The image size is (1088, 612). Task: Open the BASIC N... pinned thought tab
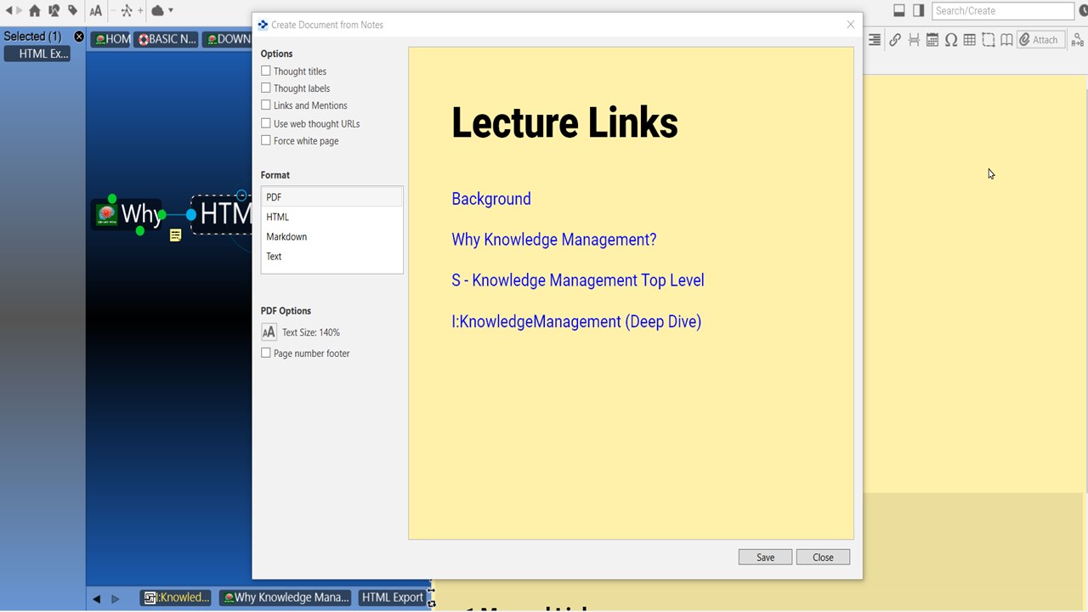pyautogui.click(x=167, y=39)
